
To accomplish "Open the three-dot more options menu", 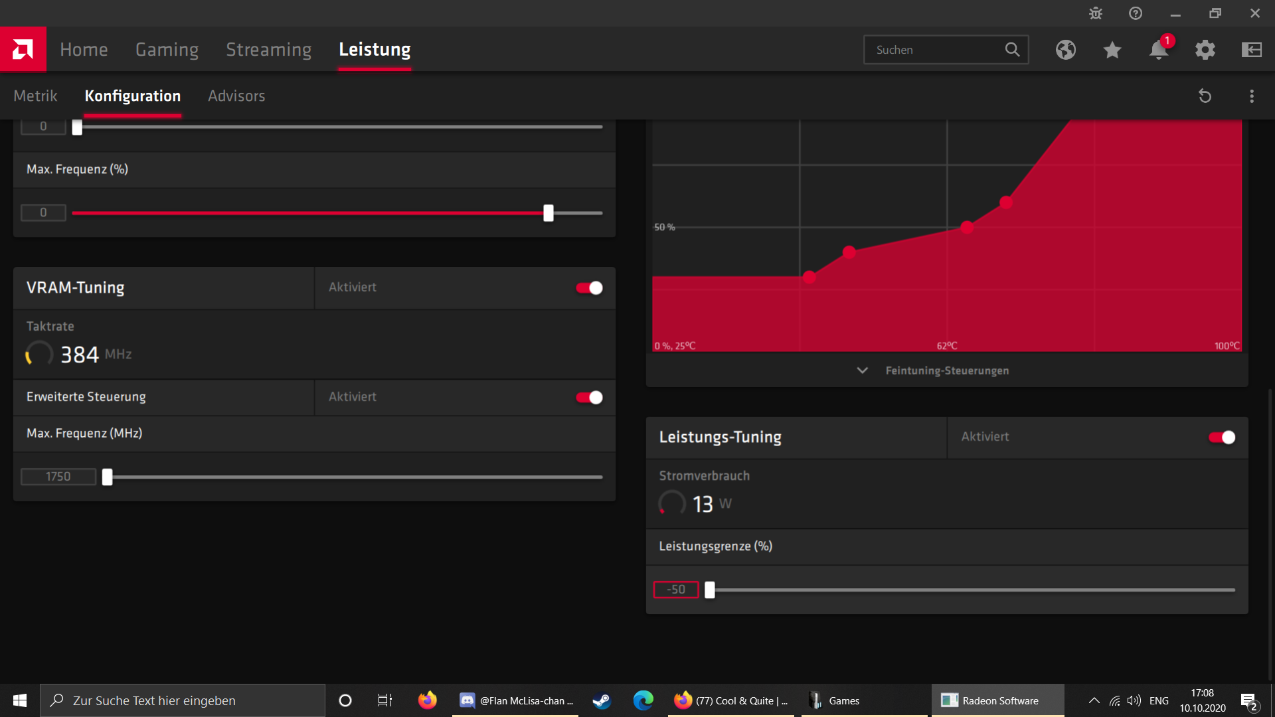I will tap(1252, 96).
